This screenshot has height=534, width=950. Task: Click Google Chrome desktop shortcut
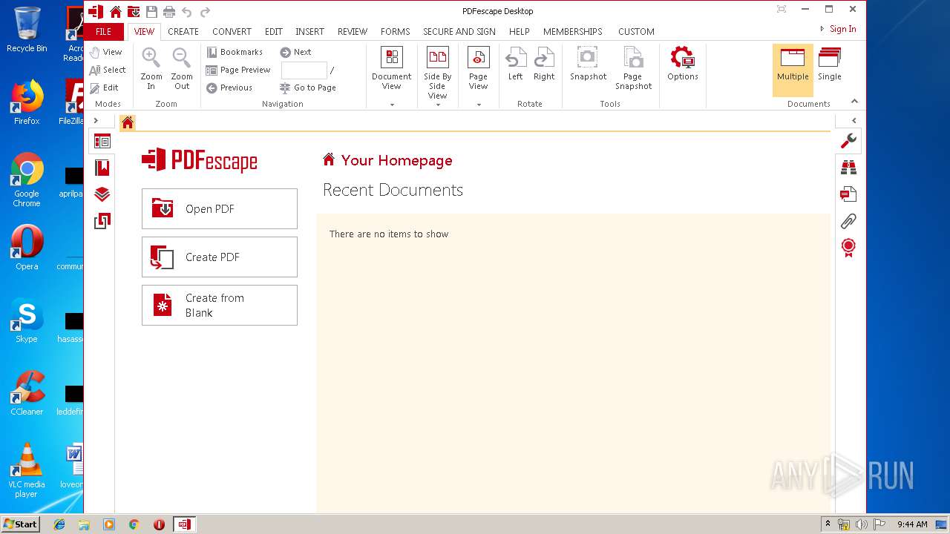(x=27, y=181)
